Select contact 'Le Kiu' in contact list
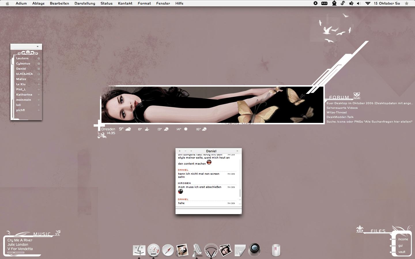The height and width of the screenshot is (259, 415). tap(21, 84)
